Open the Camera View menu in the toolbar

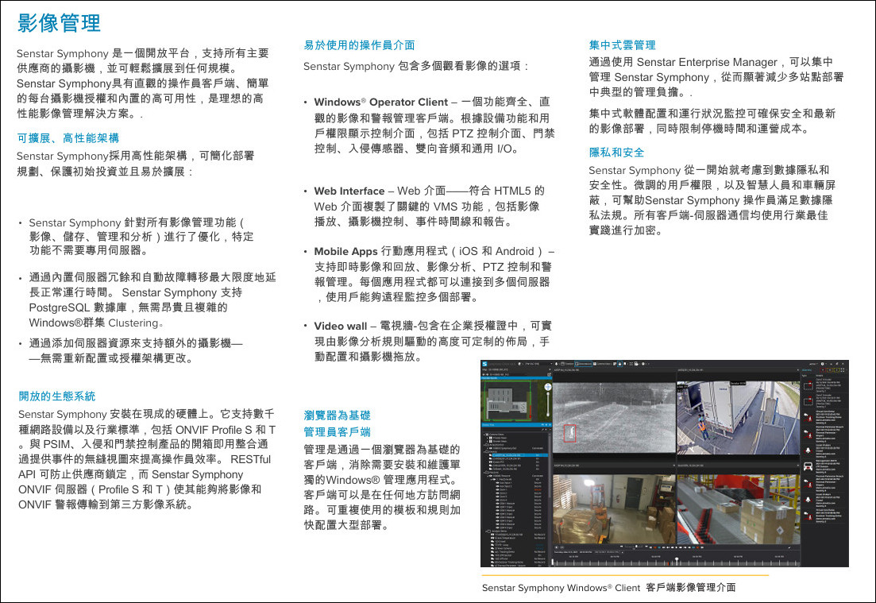[x=603, y=364]
